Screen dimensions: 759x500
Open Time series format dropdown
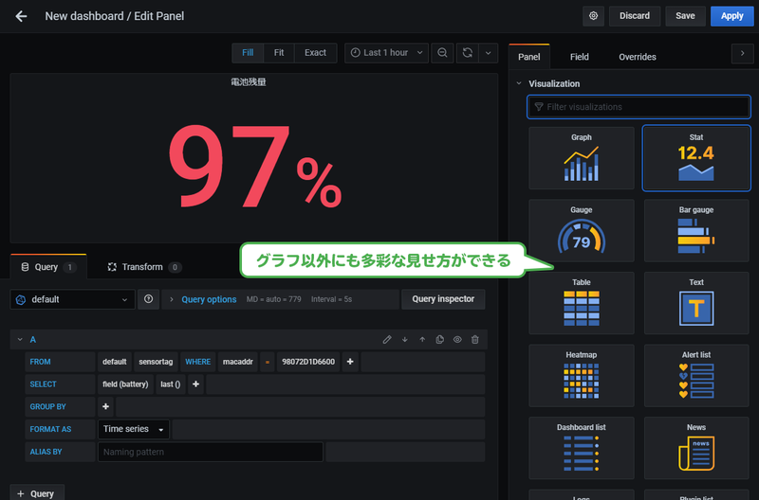(x=134, y=429)
